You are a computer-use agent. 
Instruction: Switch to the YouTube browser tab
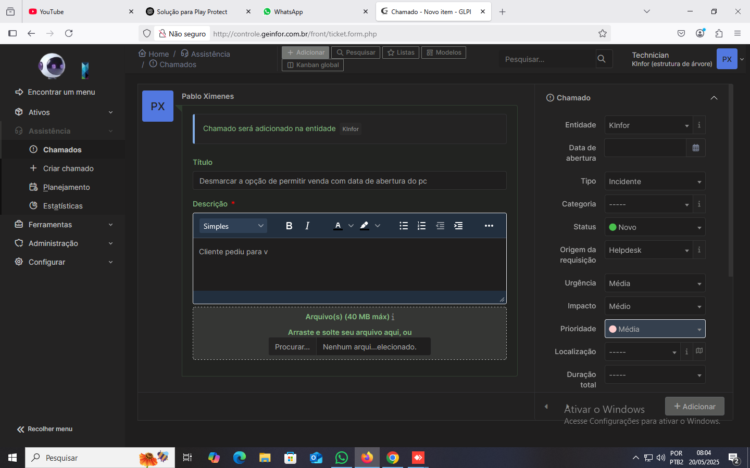click(x=81, y=11)
